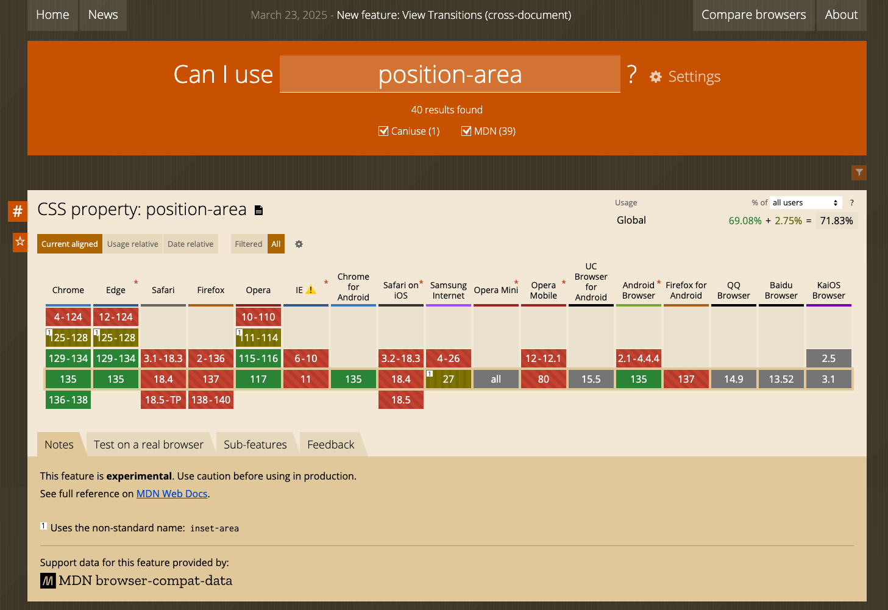Click the MDN browser-compat-data logo
This screenshot has width=888, height=610.
tap(48, 581)
